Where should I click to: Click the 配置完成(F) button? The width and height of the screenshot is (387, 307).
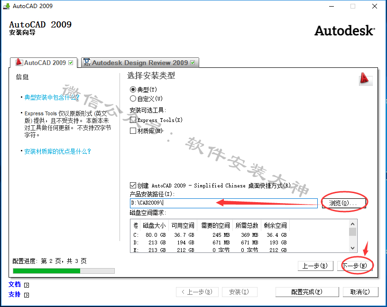[x=307, y=292]
